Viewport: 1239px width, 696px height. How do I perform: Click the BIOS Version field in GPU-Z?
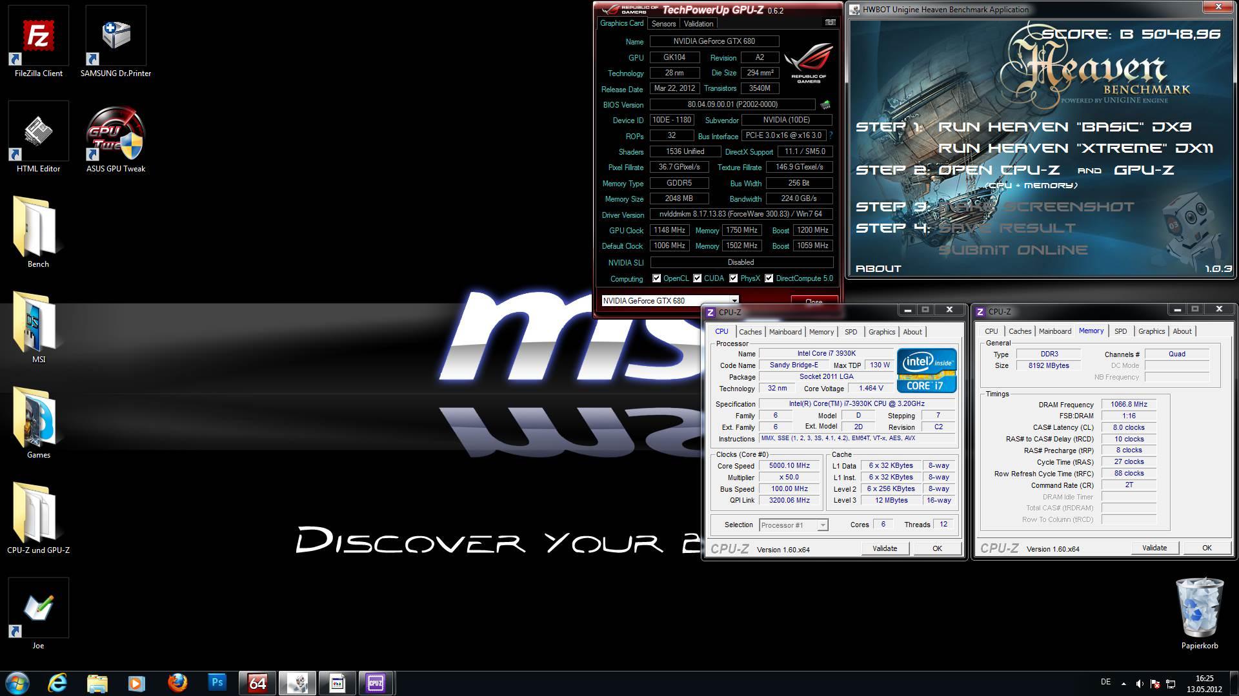732,104
